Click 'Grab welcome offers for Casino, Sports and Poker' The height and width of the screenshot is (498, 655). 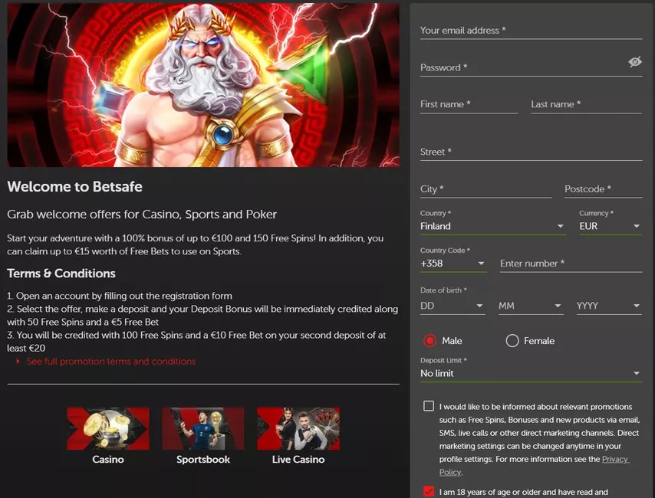(142, 215)
